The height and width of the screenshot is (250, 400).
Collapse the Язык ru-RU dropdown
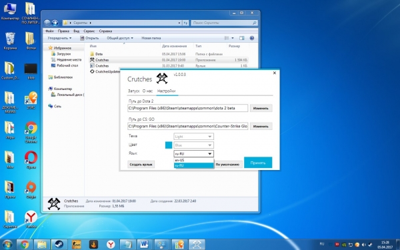click(x=193, y=153)
